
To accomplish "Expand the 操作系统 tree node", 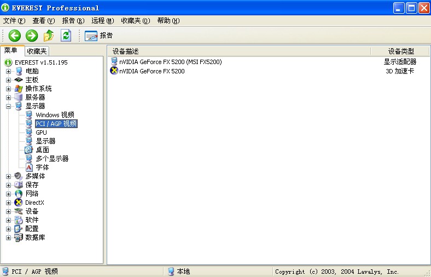I will 9,89.
